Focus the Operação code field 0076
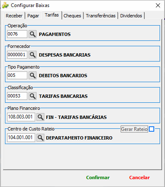The width and height of the screenshot is (165, 187). [x=17, y=34]
